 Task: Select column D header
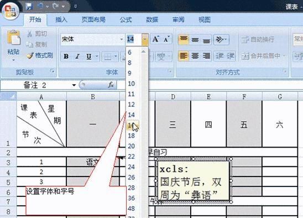[x=173, y=96]
